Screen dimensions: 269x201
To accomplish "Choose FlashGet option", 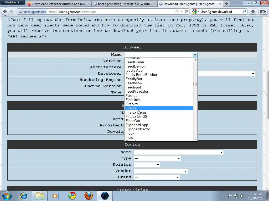I will tap(159, 121).
